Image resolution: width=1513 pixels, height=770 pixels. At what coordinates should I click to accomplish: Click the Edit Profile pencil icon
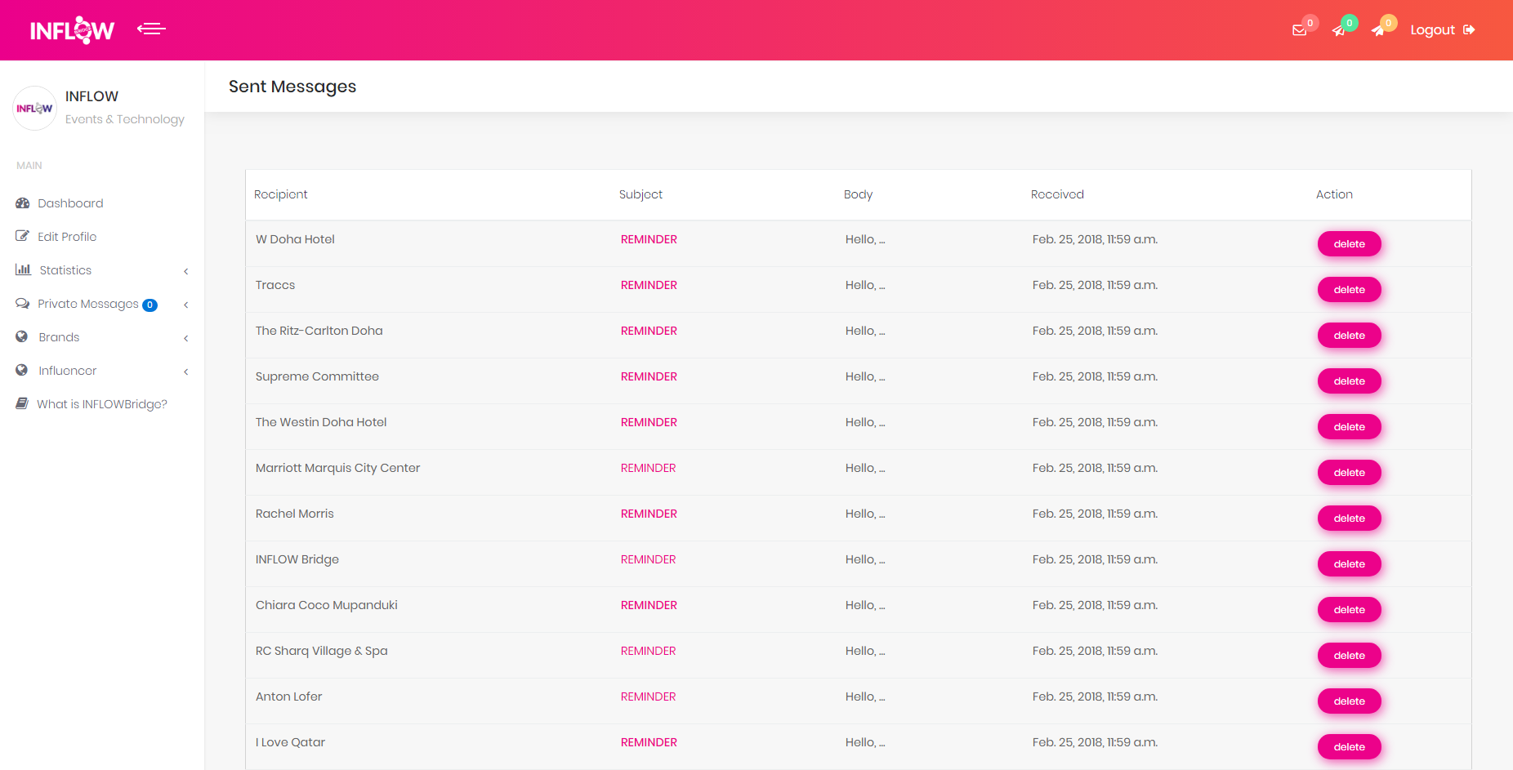click(x=22, y=237)
